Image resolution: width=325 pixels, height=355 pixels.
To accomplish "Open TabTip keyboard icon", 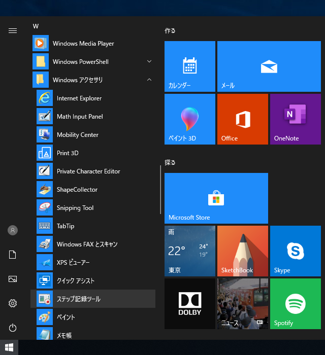I will (x=45, y=226).
